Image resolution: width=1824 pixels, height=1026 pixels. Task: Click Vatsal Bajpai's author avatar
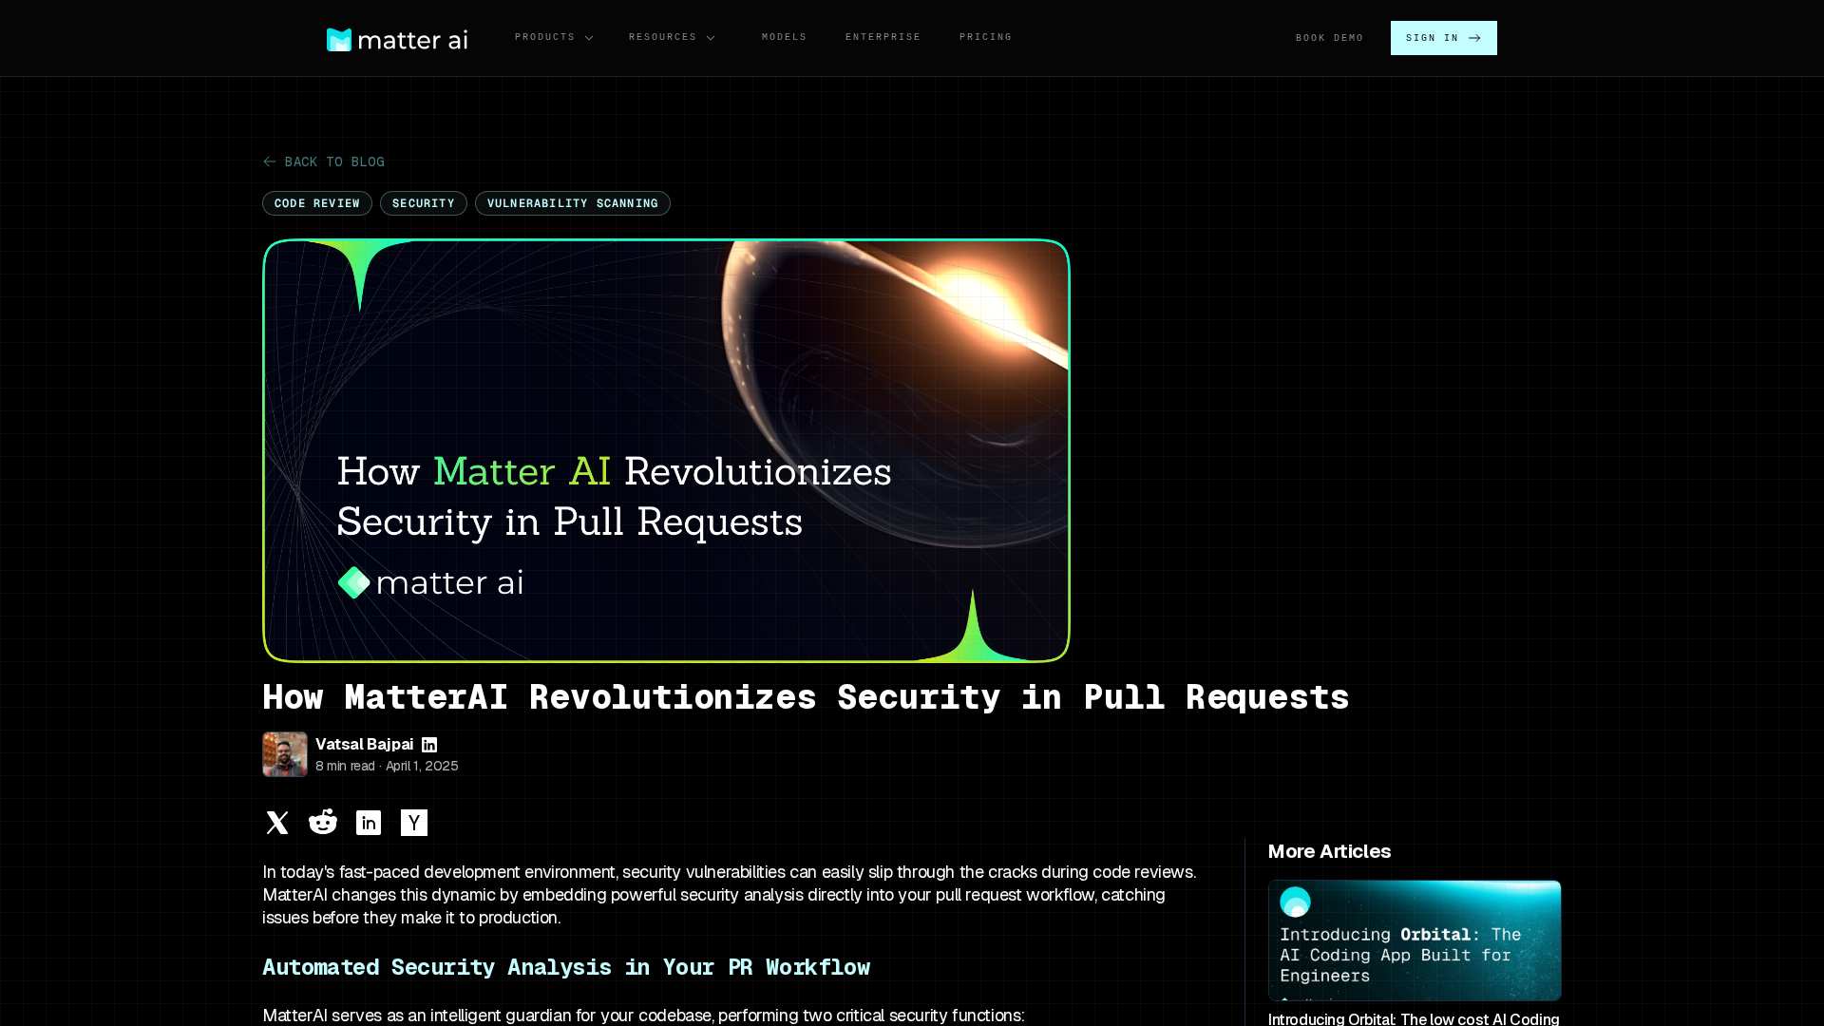coord(285,754)
